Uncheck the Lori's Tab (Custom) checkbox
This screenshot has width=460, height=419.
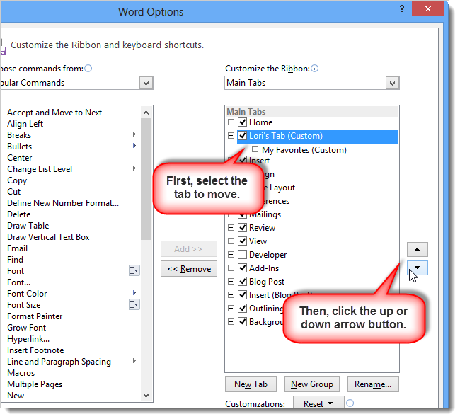242,136
